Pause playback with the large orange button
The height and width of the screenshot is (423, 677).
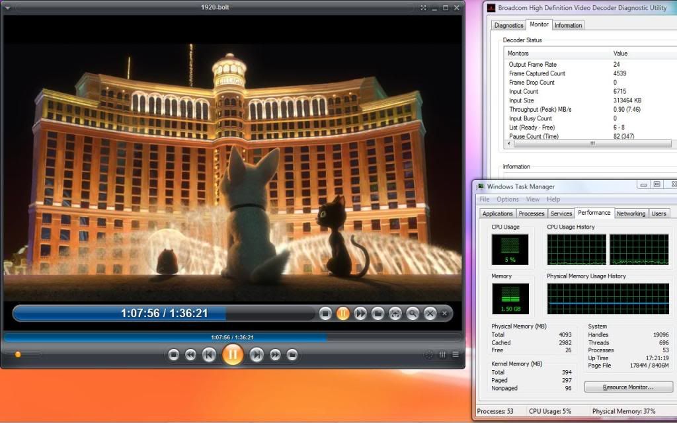[232, 355]
